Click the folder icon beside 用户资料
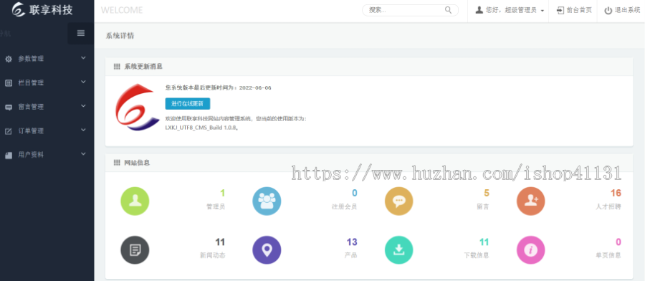This screenshot has height=281, width=645. pos(8,155)
